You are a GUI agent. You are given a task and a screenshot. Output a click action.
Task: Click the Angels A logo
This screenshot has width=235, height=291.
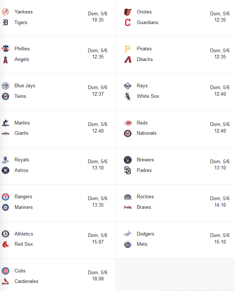coord(5,60)
